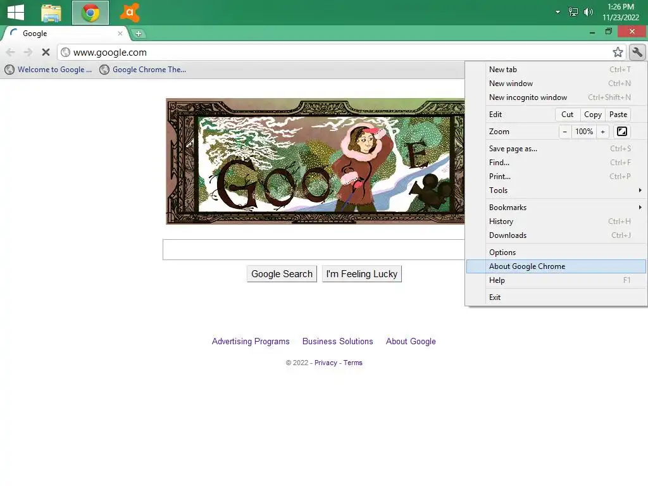The height and width of the screenshot is (486, 648).
Task: Select Print... in the menu
Action: tap(556, 177)
